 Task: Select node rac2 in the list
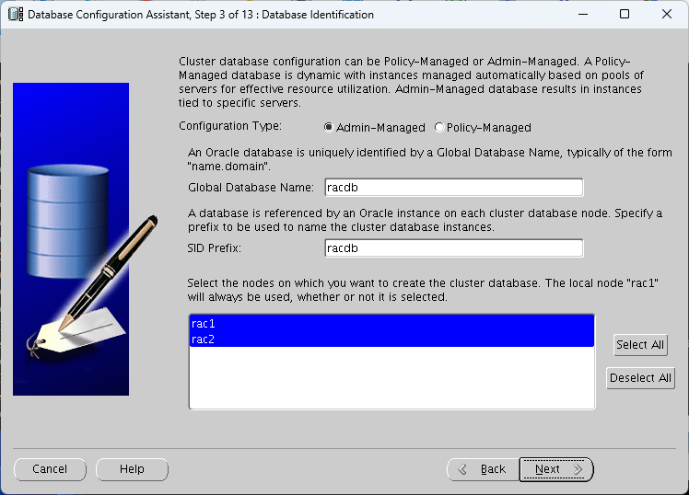tap(391, 340)
